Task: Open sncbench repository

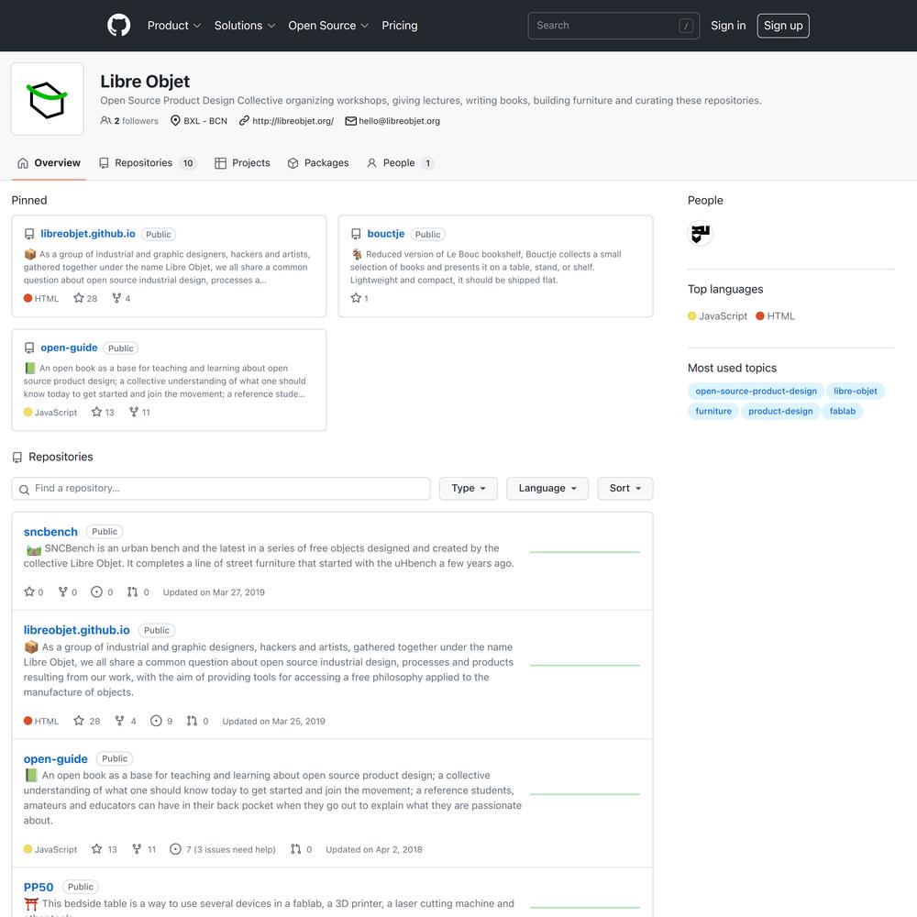Action: pos(50,532)
